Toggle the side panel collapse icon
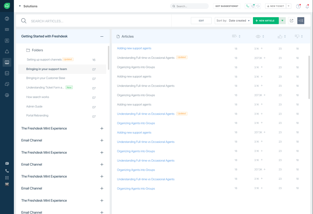The width and height of the screenshot is (313, 214). pos(301,21)
